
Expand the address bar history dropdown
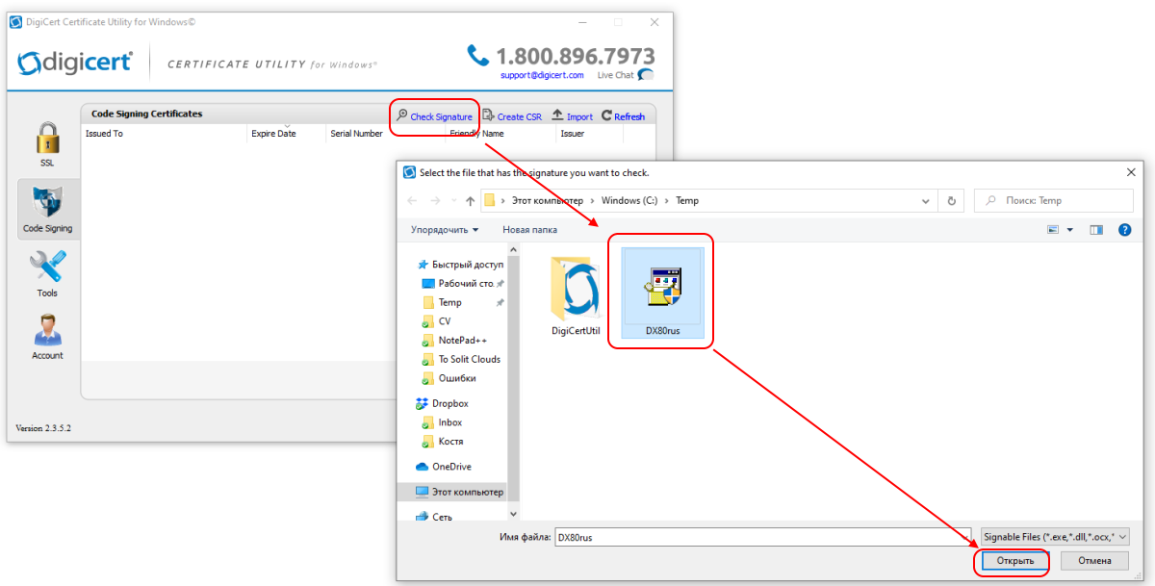point(925,201)
